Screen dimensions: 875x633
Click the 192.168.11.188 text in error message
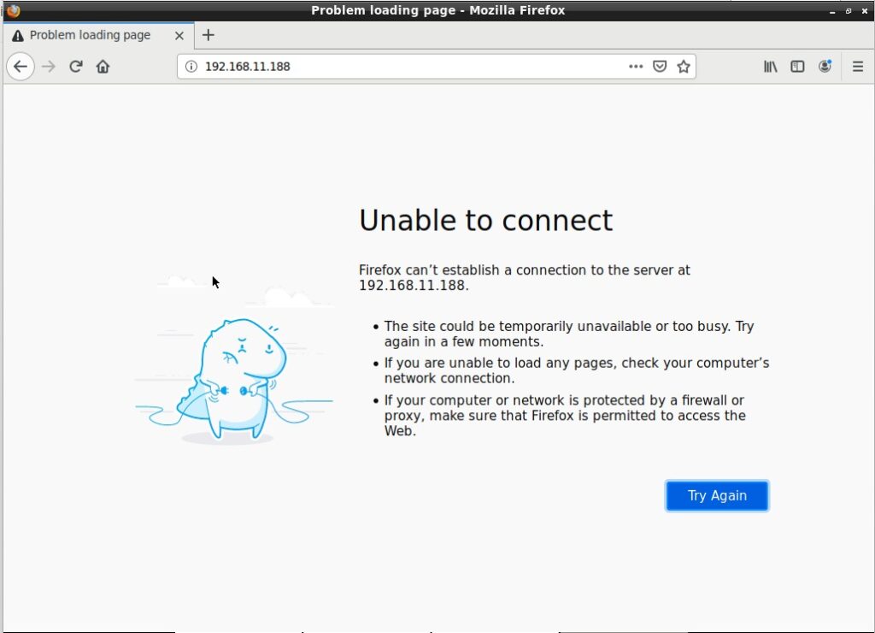[412, 286]
